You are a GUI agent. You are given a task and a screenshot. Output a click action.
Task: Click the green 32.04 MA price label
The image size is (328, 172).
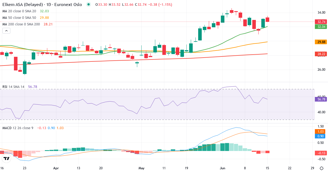tap(320, 26)
